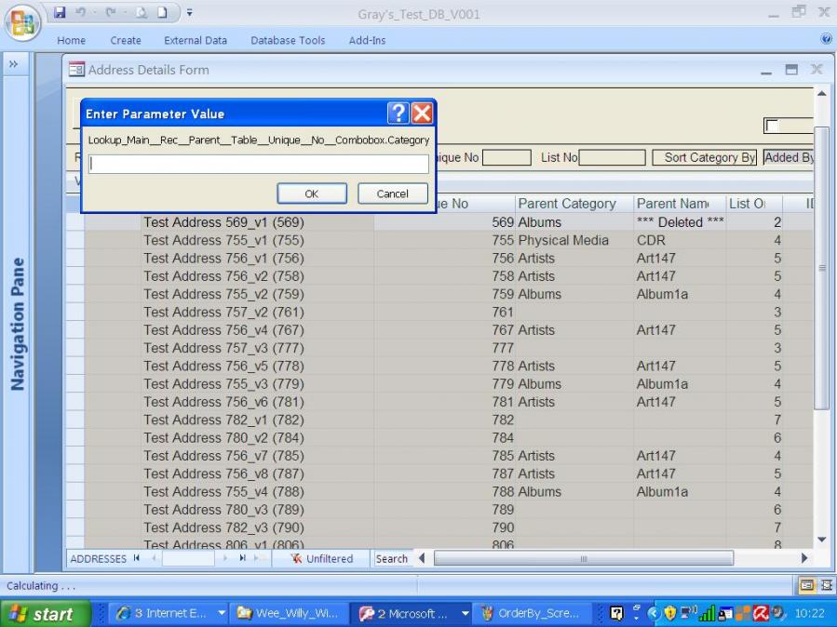Click the List No input field
This screenshot has width=837, height=627.
coord(613,157)
